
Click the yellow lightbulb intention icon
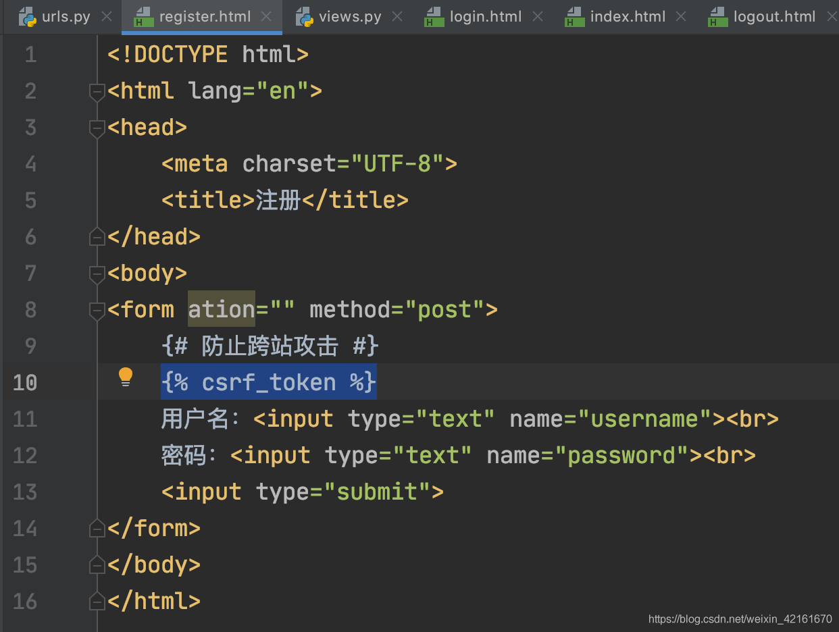(x=126, y=377)
